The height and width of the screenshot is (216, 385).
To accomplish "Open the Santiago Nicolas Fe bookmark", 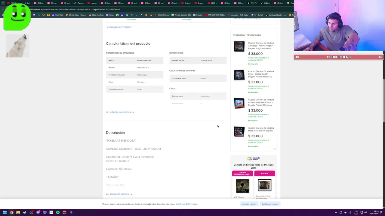I will tap(276, 15).
